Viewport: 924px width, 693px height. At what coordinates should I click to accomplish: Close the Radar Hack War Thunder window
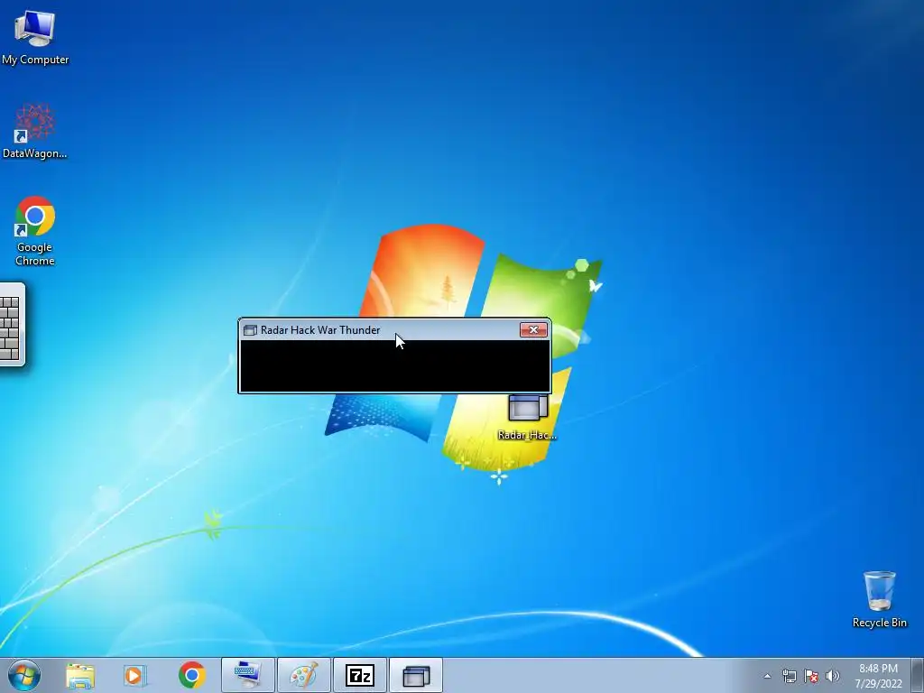point(533,330)
